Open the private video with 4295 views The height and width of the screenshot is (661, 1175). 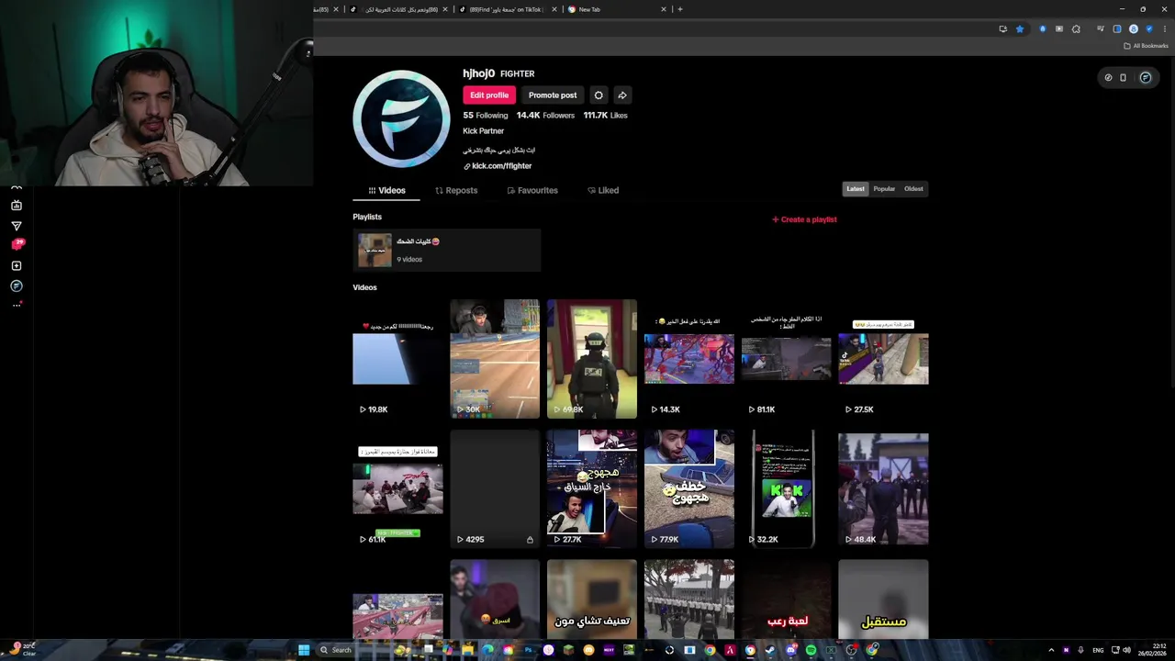tap(495, 489)
